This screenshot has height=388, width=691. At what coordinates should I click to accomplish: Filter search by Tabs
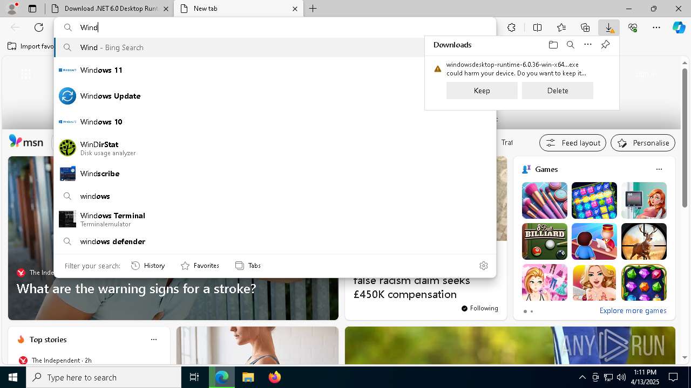pos(248,266)
